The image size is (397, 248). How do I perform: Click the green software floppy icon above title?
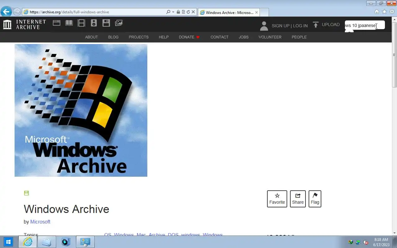26,193
